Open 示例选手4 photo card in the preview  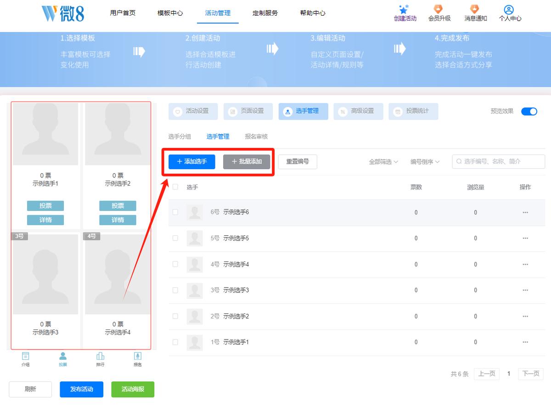pyautogui.click(x=118, y=274)
